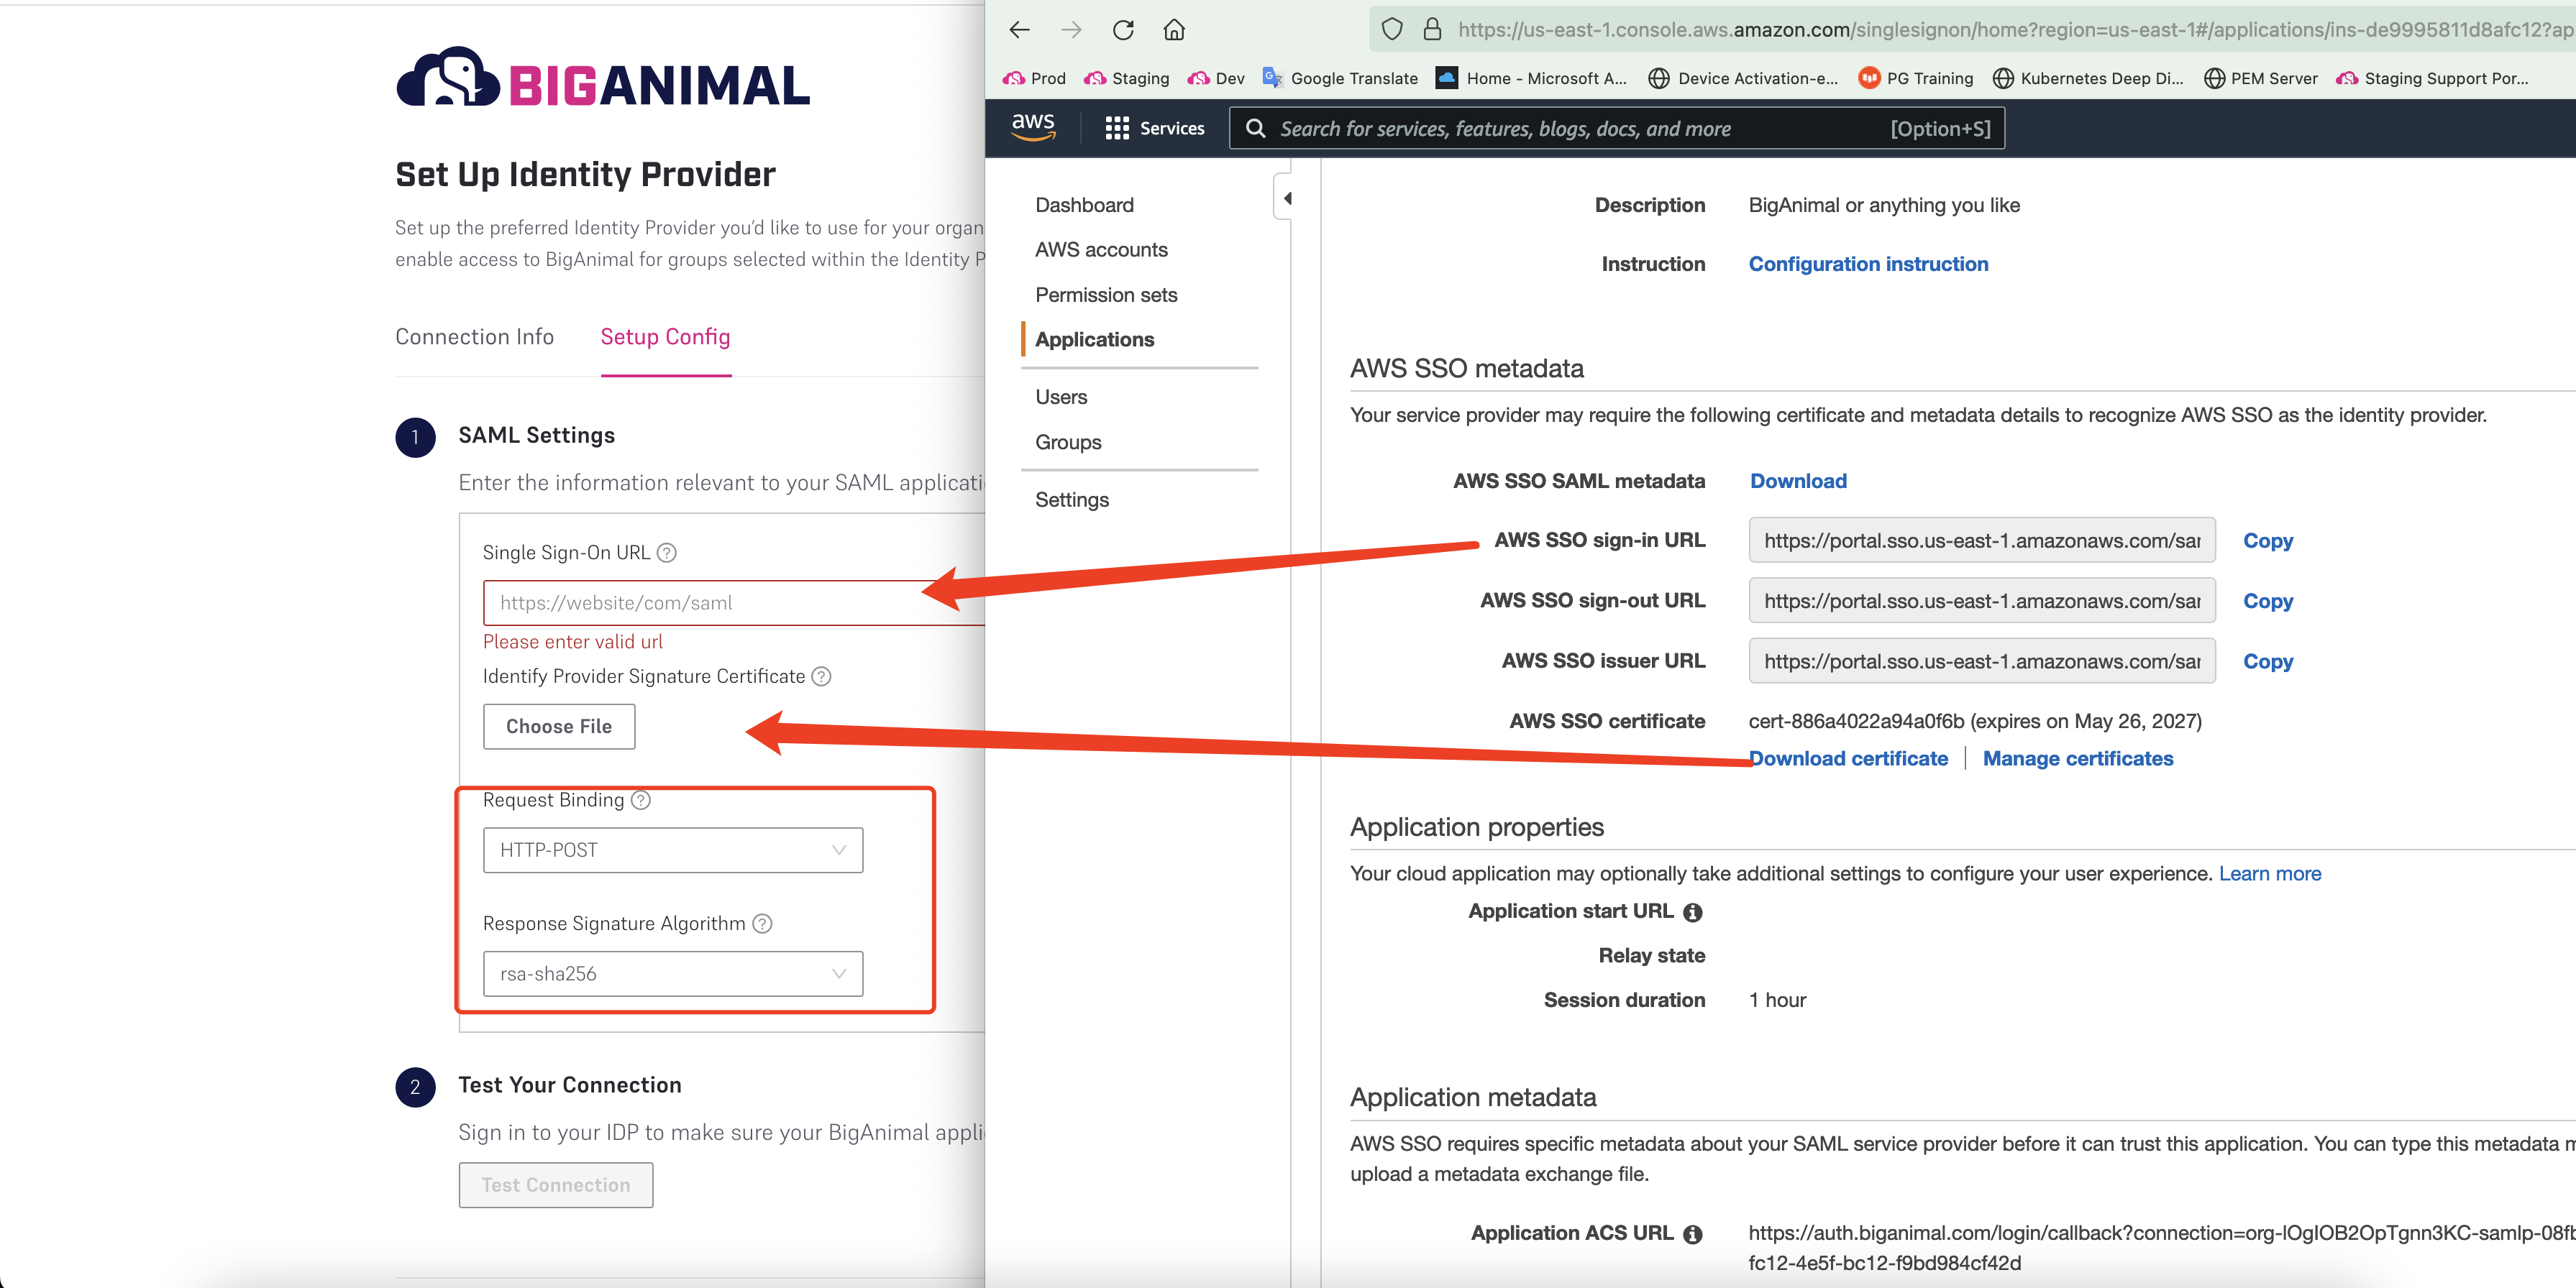This screenshot has height=1288, width=2576.
Task: Show help for Response Signature Algorithm
Action: click(762, 924)
